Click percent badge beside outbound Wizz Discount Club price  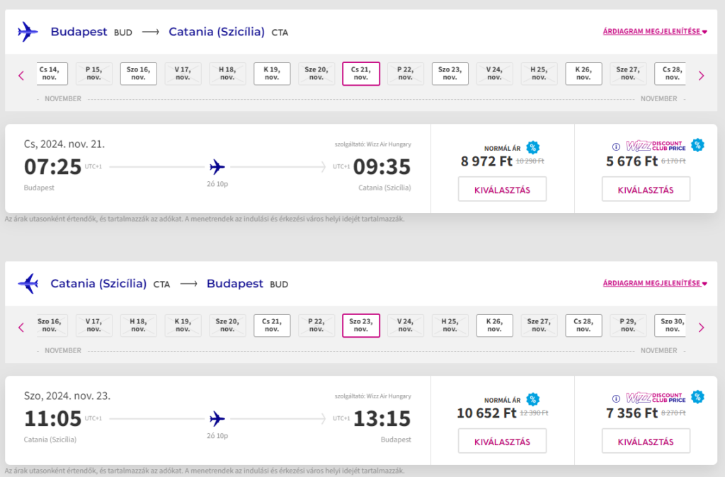click(697, 145)
